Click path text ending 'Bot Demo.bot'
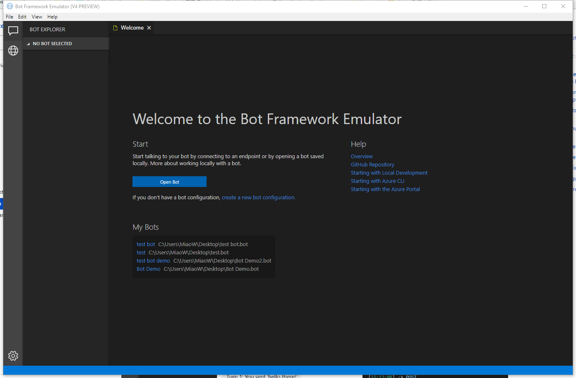This screenshot has height=378, width=576. click(x=211, y=269)
